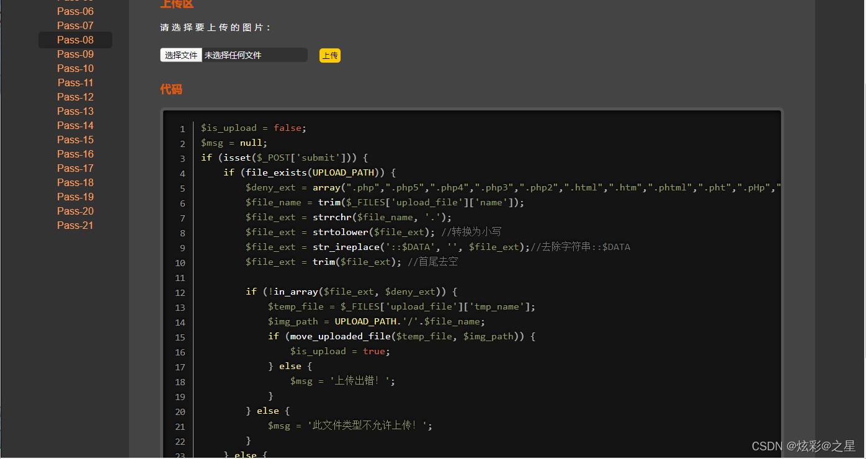Screen dimensions: 866x459
Task: Choose Pass-18 from the list
Action: [75, 182]
